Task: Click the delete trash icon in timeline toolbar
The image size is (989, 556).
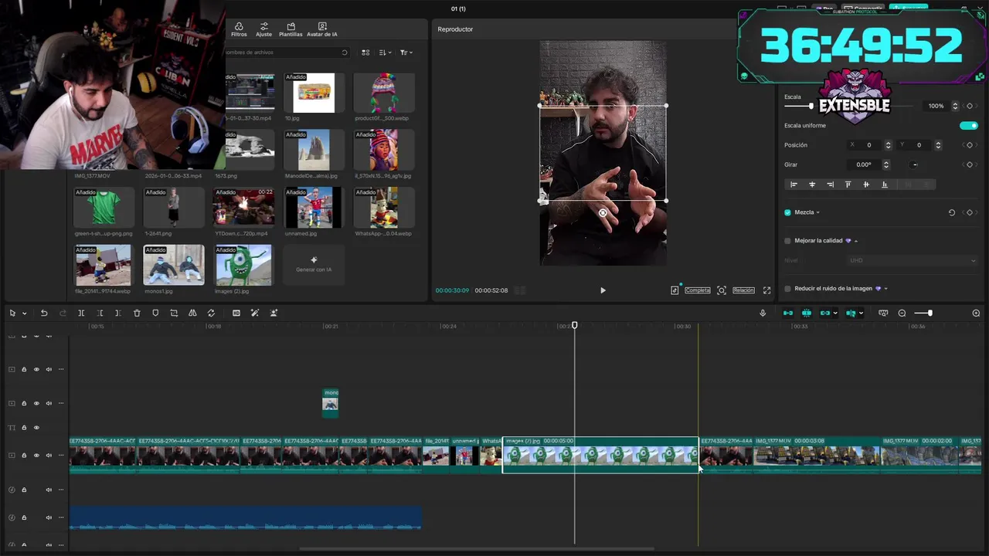Action: click(x=137, y=313)
